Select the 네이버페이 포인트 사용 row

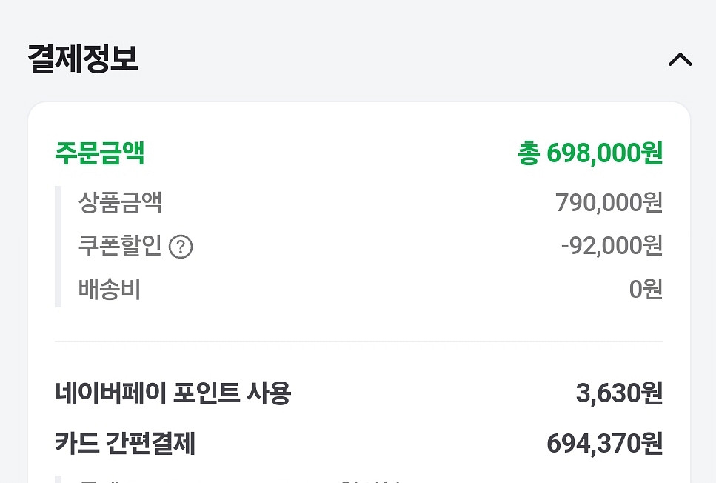[174, 394]
